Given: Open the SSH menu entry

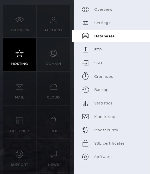Looking at the screenshot, I should coord(111,63).
